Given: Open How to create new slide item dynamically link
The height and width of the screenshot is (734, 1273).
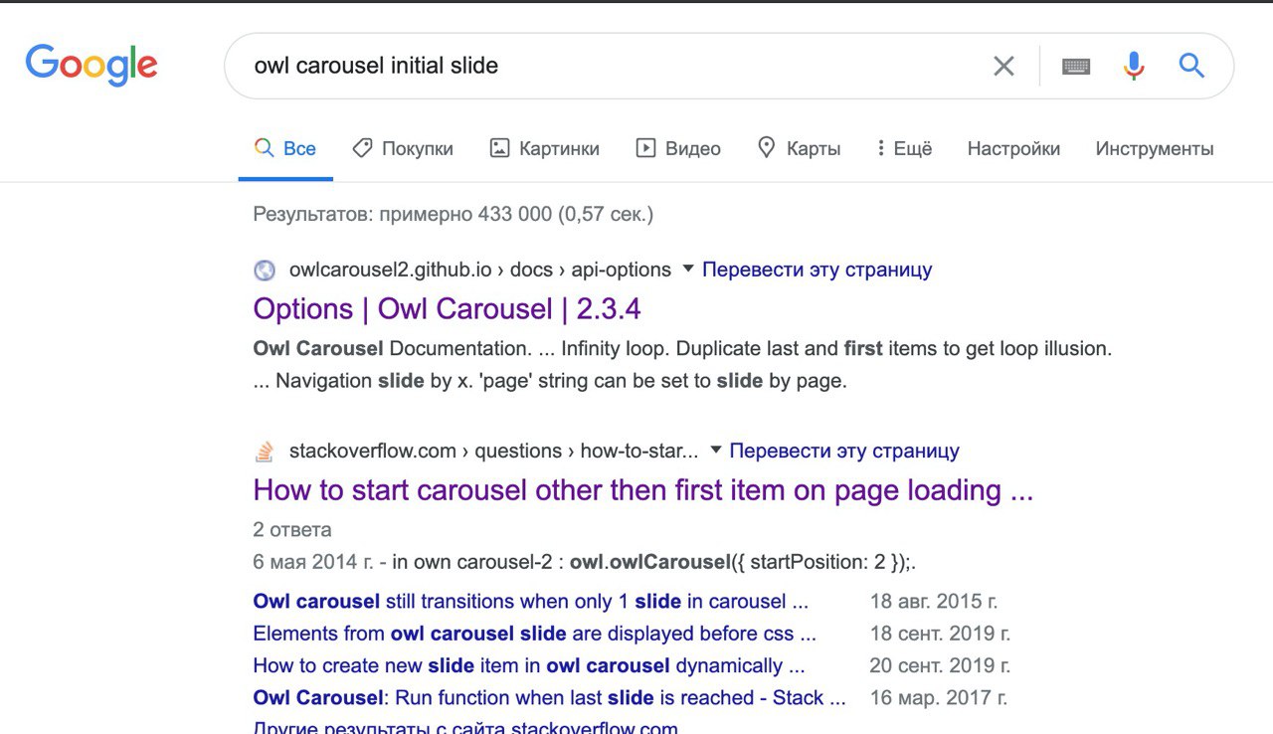Looking at the screenshot, I should point(529,665).
